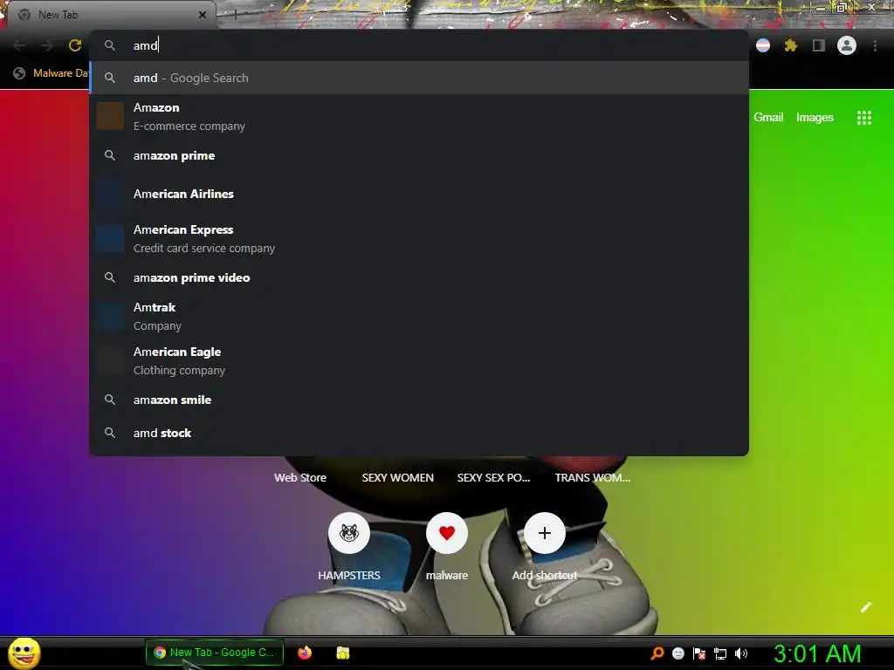Open the malware heart shortcut
Image resolution: width=894 pixels, height=670 pixels.
[446, 533]
